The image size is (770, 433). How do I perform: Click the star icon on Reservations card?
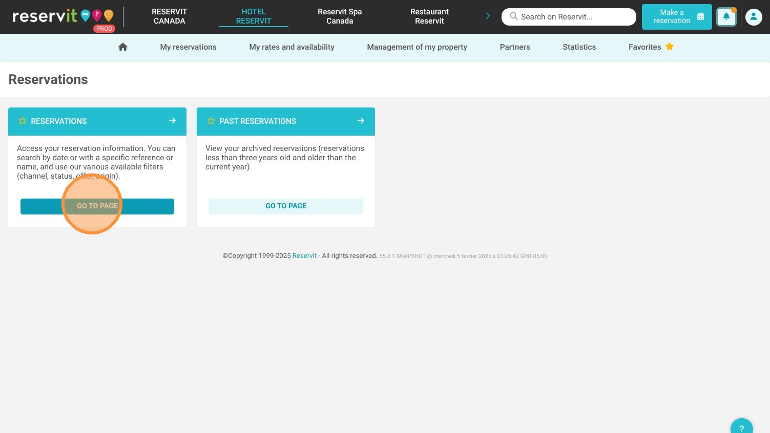23,121
